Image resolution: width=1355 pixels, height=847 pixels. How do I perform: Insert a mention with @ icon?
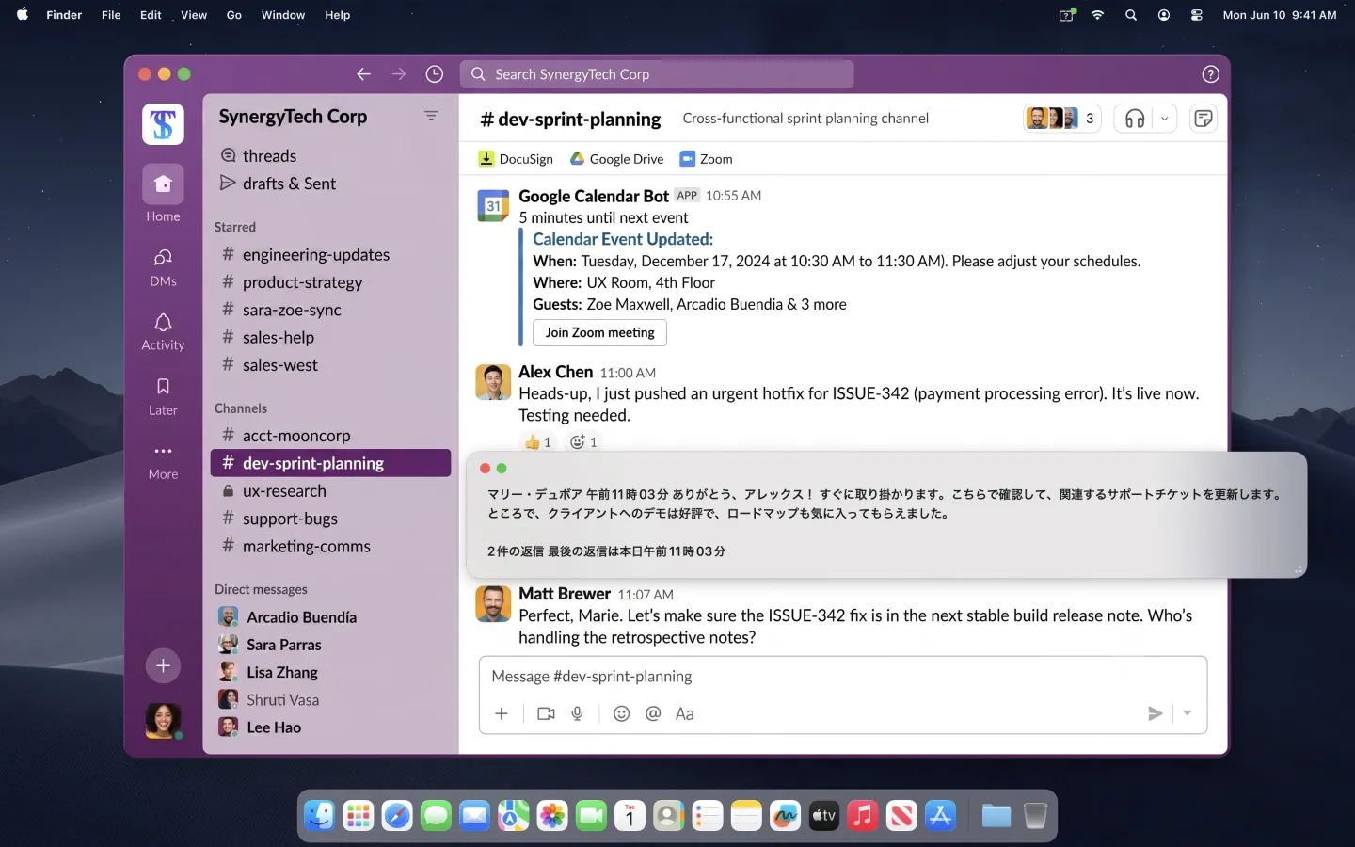pyautogui.click(x=653, y=714)
